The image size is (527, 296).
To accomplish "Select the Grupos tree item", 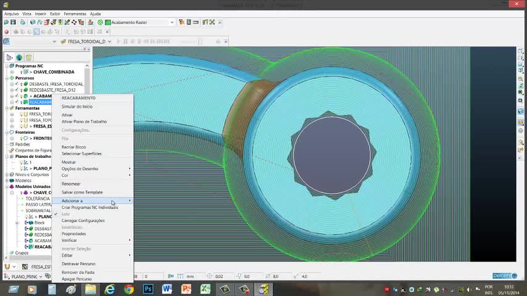I will (x=22, y=253).
